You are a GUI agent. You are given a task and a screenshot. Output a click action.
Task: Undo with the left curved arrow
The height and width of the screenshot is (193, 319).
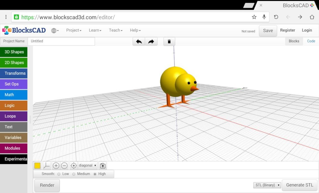coord(139,41)
